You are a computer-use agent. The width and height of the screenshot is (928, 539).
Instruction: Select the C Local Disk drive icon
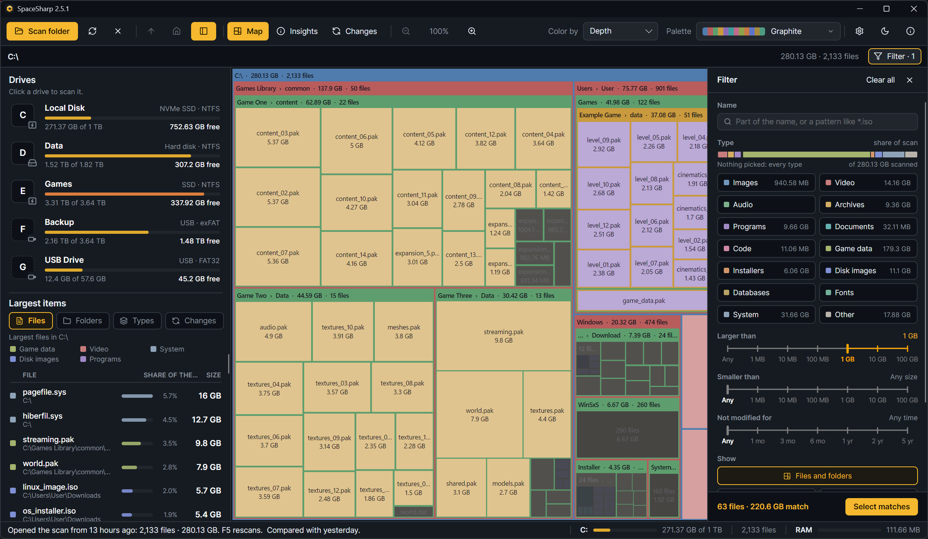pyautogui.click(x=23, y=115)
